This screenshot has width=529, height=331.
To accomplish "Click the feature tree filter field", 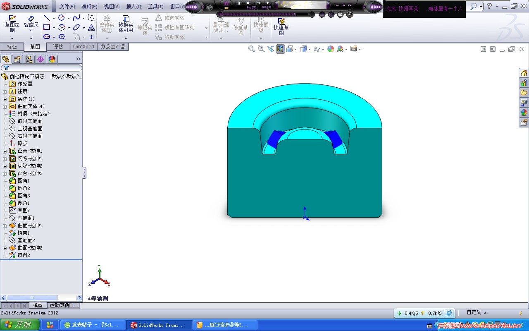I will point(41,68).
